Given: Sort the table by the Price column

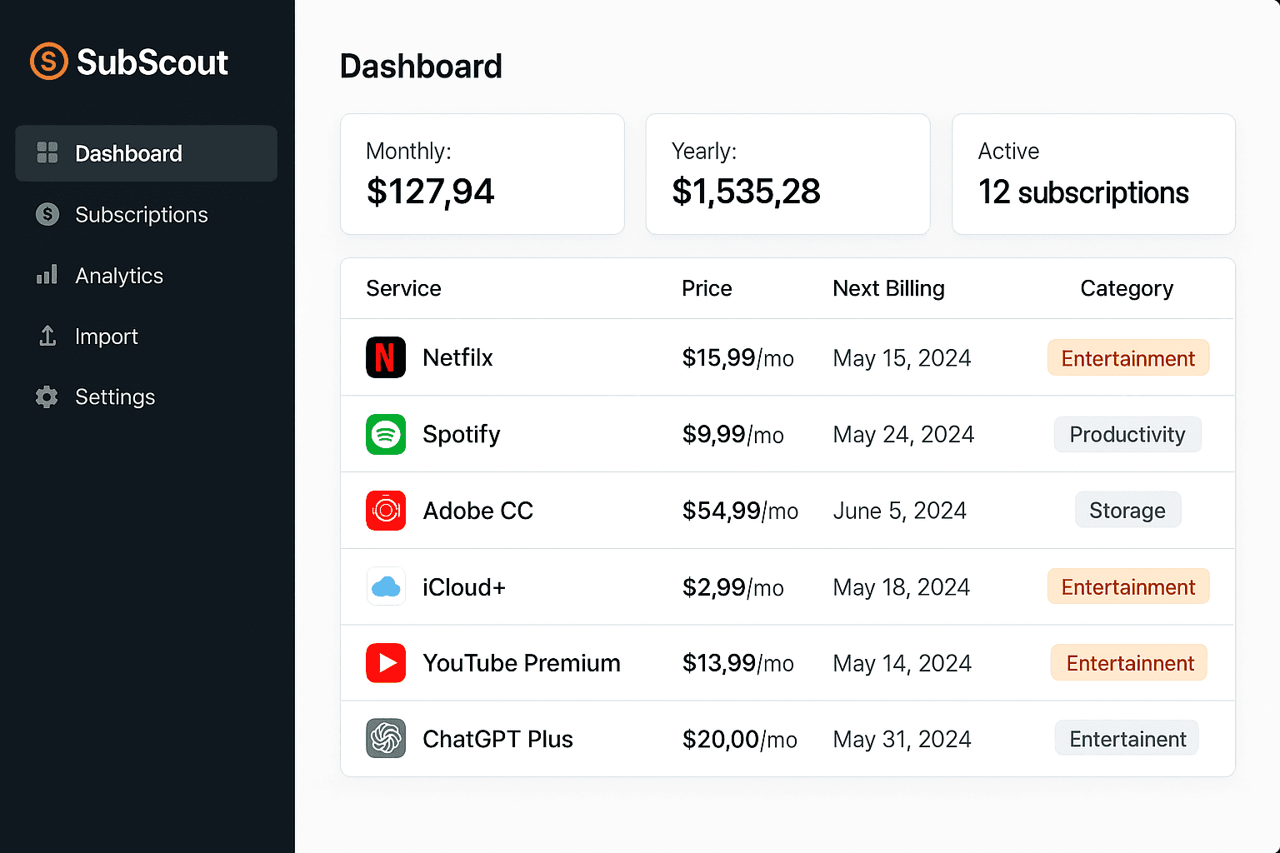Looking at the screenshot, I should [707, 288].
